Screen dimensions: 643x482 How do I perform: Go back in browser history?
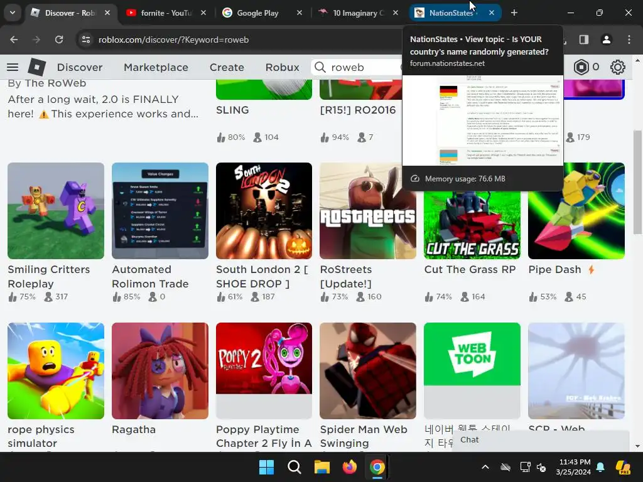point(14,40)
